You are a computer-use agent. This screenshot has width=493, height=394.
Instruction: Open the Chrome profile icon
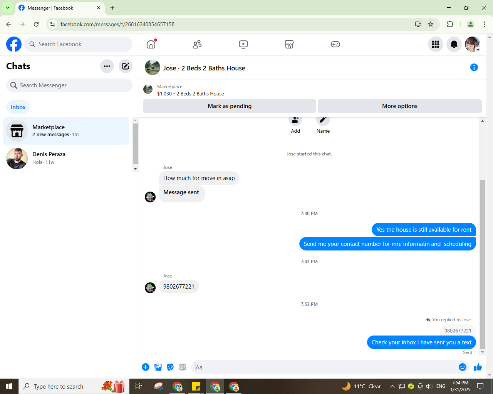click(471, 24)
